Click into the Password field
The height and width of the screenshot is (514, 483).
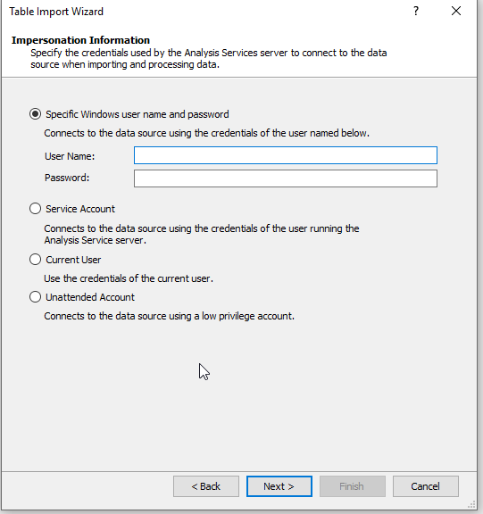[x=286, y=178]
